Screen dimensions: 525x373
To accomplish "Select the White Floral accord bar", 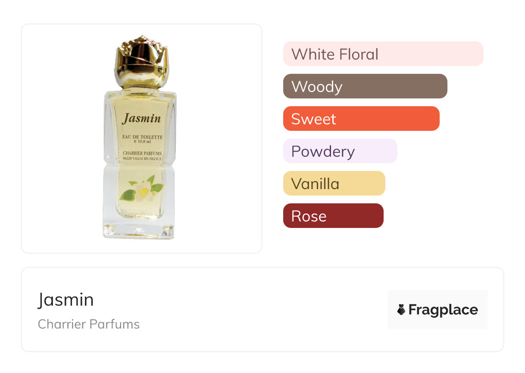I will [383, 54].
